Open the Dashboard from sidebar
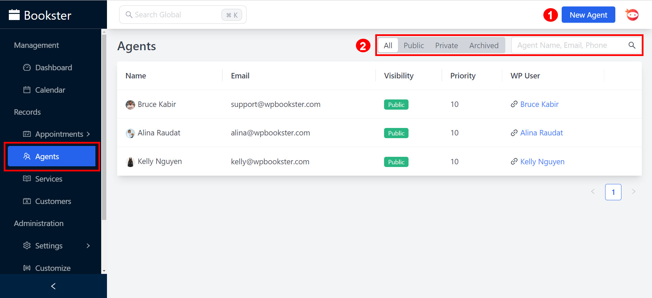The width and height of the screenshot is (652, 298). (x=53, y=68)
